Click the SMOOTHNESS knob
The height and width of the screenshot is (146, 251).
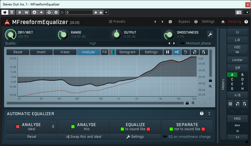pyautogui.click(x=169, y=34)
